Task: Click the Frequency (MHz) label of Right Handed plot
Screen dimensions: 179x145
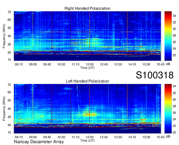Action: pyautogui.click(x=4, y=36)
